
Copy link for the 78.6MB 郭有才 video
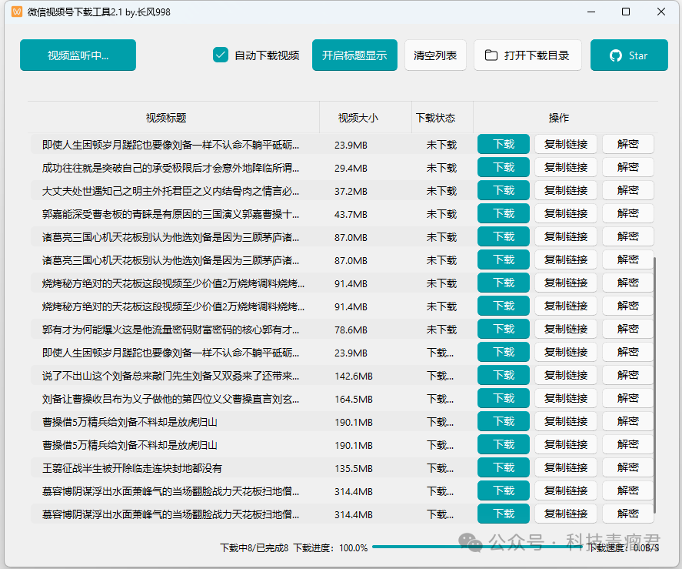565,329
